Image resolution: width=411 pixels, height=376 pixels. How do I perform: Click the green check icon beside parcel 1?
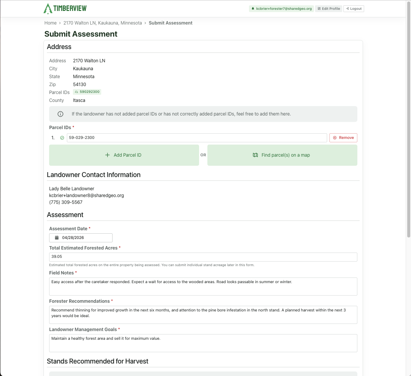62,138
